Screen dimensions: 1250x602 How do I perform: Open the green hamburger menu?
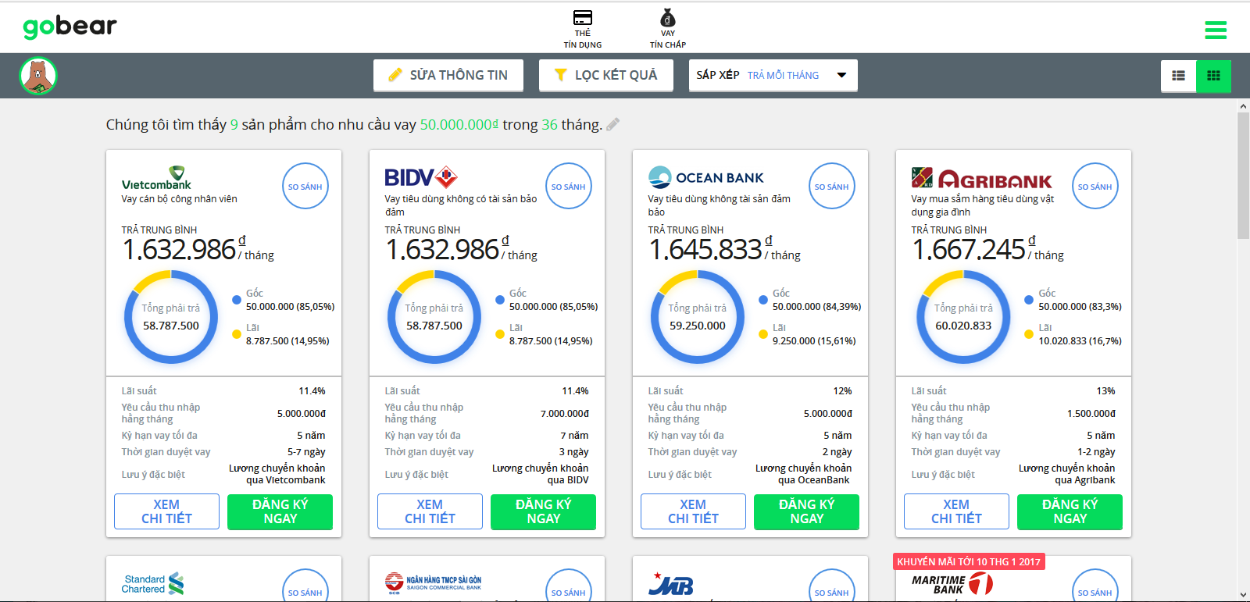[x=1216, y=30]
